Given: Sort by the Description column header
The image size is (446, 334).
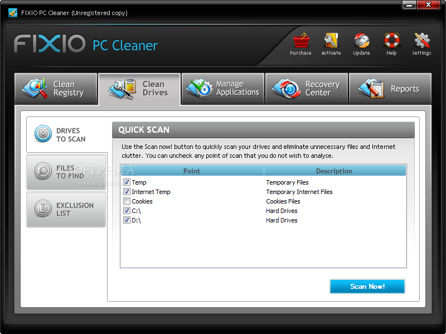Looking at the screenshot, I should point(334,171).
